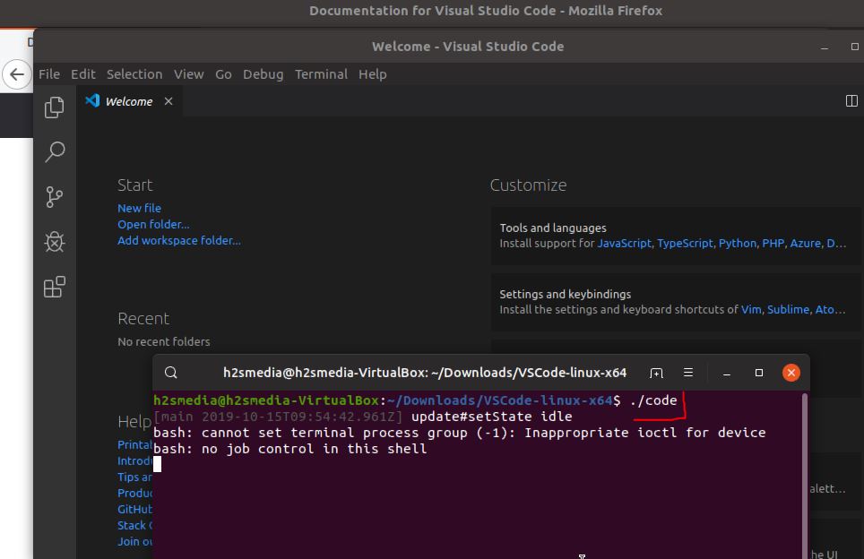The height and width of the screenshot is (559, 864).
Task: Open the File menu
Action: pos(49,74)
